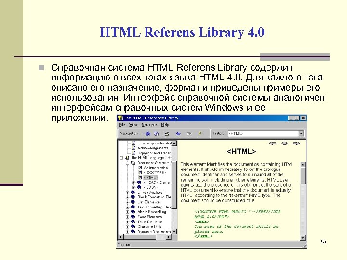This screenshot has width=347, height=260.
Task: Click the blue back arrow in the Navigation toolbar
Action: click(x=178, y=133)
